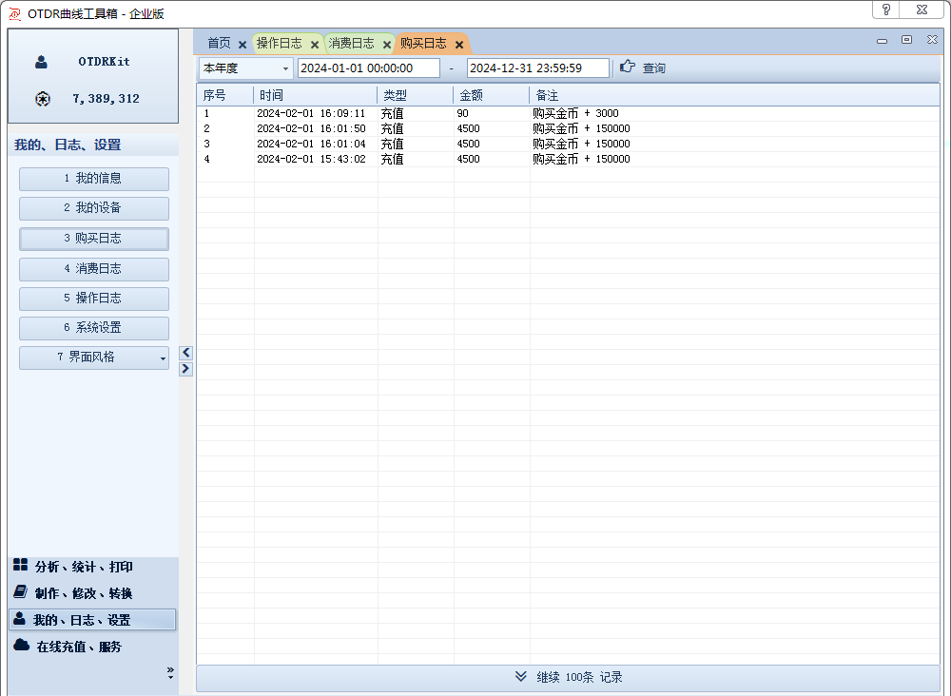Sort by the 金额 column header
This screenshot has width=951, height=696.
click(x=491, y=96)
